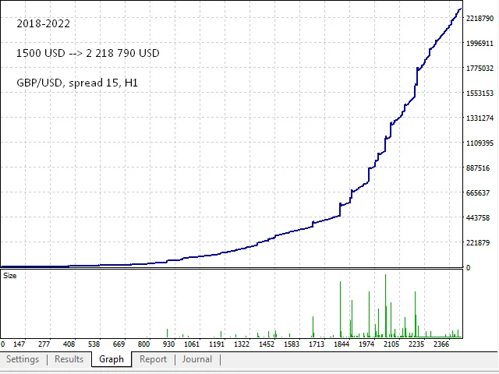Switch to the Settings tab
Image resolution: width=499 pixels, height=374 pixels.
point(23,359)
